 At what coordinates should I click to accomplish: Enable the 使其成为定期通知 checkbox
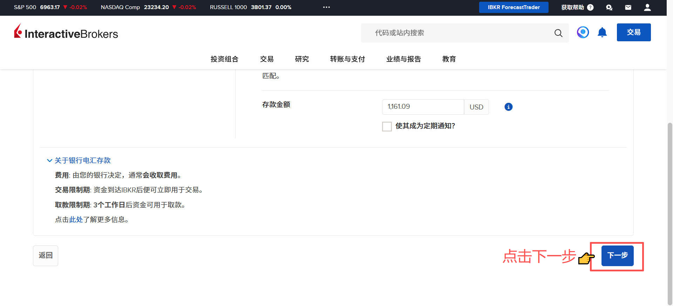tap(387, 126)
